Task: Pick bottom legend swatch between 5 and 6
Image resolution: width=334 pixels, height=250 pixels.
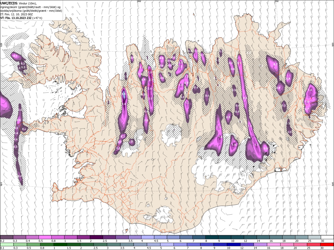Action: [167, 245]
